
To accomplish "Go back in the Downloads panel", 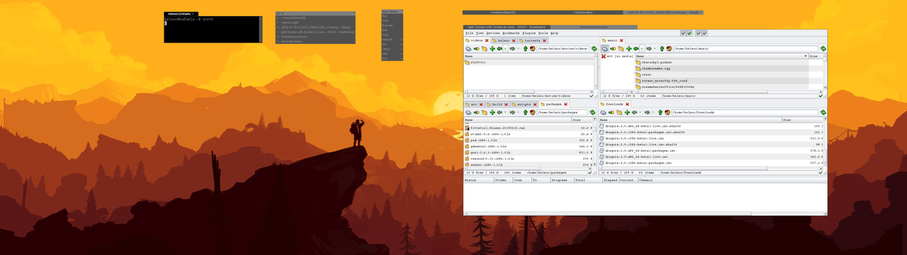I will 634,113.
